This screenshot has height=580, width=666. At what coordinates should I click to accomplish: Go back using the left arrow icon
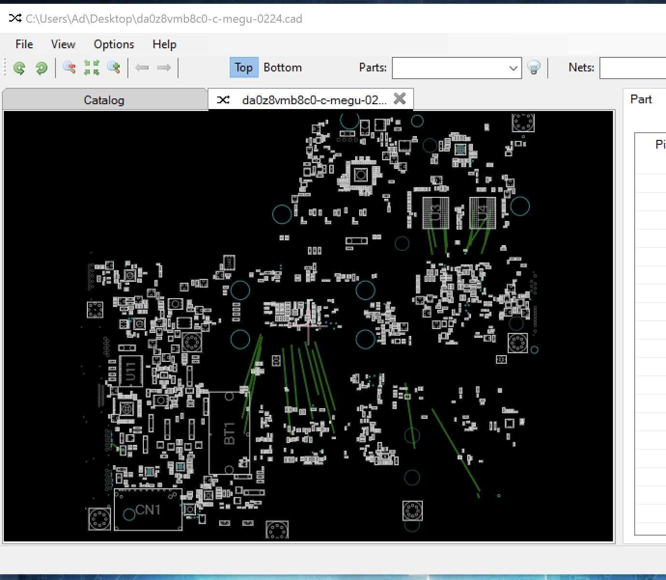[143, 68]
